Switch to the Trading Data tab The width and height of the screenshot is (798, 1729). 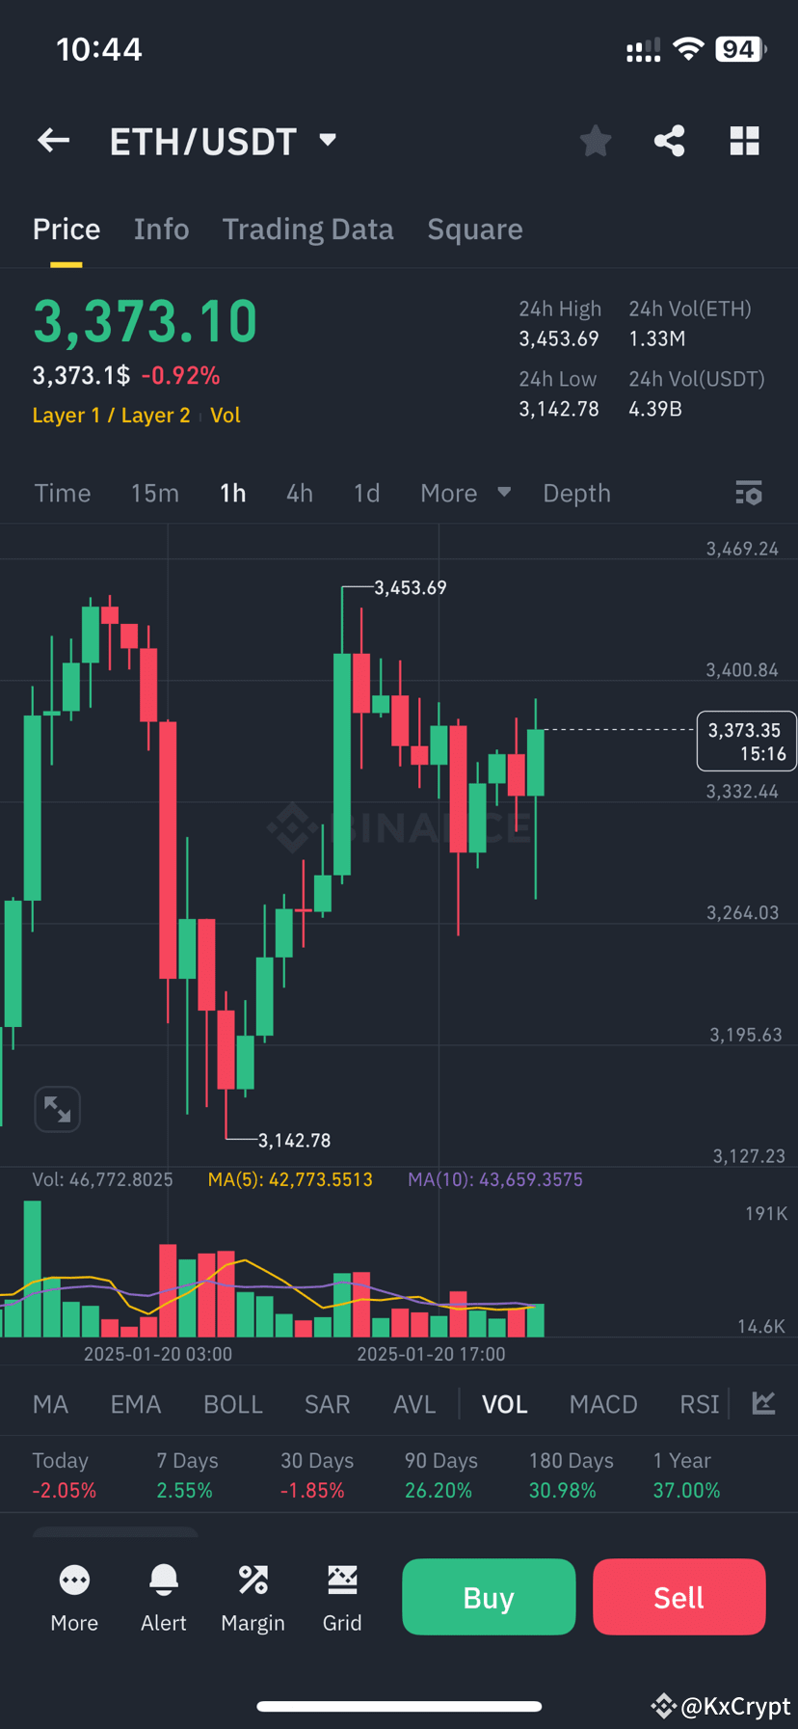[307, 230]
